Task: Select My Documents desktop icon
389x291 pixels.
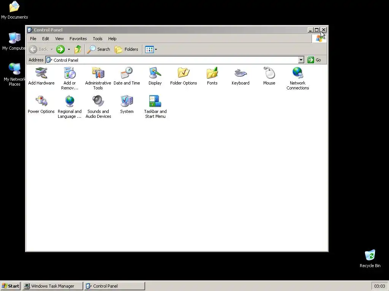Action: [x=14, y=10]
